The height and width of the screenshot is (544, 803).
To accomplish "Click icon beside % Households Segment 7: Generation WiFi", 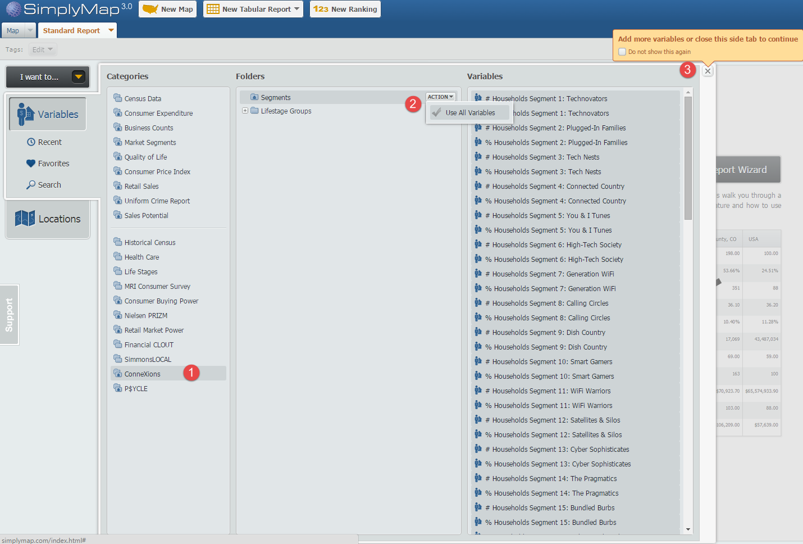I will coord(478,288).
